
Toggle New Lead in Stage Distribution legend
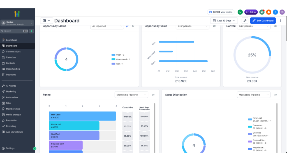[x=250, y=119]
